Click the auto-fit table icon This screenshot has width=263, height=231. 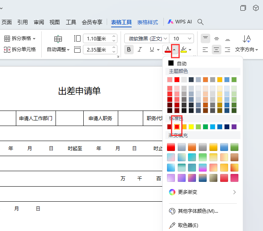pyautogui.click(x=58, y=39)
